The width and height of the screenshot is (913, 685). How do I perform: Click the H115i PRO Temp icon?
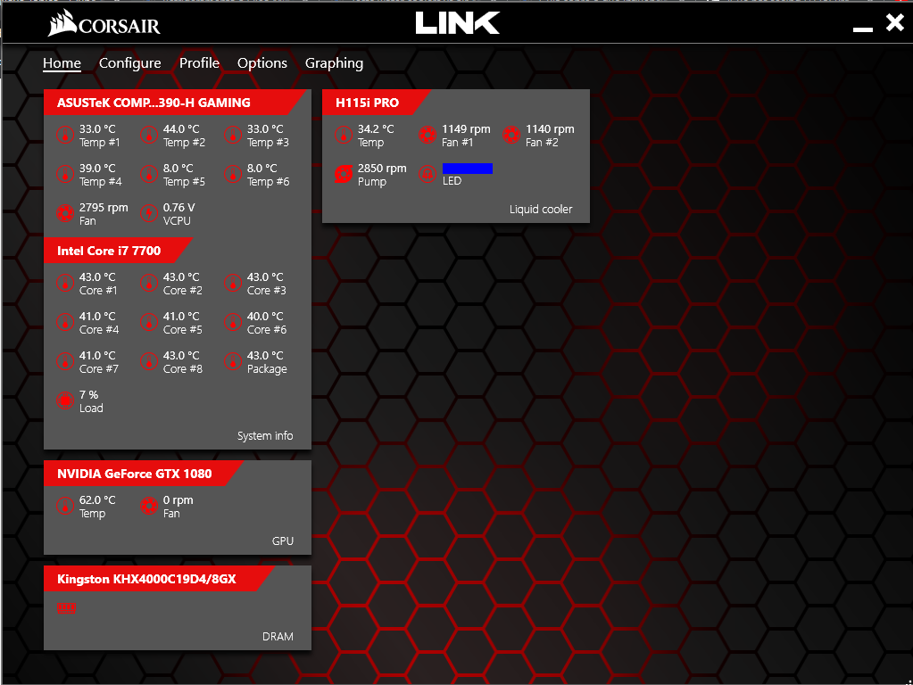[343, 135]
